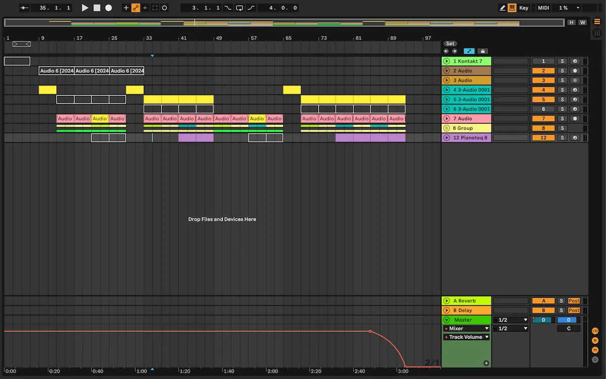The width and height of the screenshot is (606, 379).
Task: Solo the 2 Audio track
Action: (562, 71)
